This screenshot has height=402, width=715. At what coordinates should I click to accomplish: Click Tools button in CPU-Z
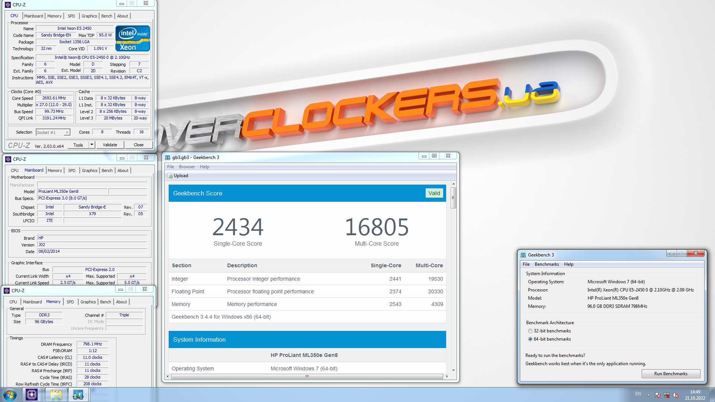(x=78, y=145)
